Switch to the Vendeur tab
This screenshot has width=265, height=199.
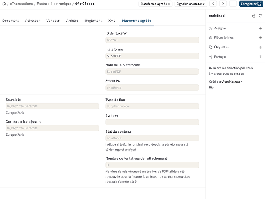(53, 21)
